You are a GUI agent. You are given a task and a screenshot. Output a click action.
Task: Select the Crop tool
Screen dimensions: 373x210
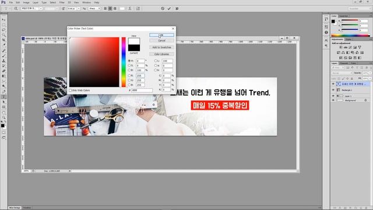click(3, 40)
